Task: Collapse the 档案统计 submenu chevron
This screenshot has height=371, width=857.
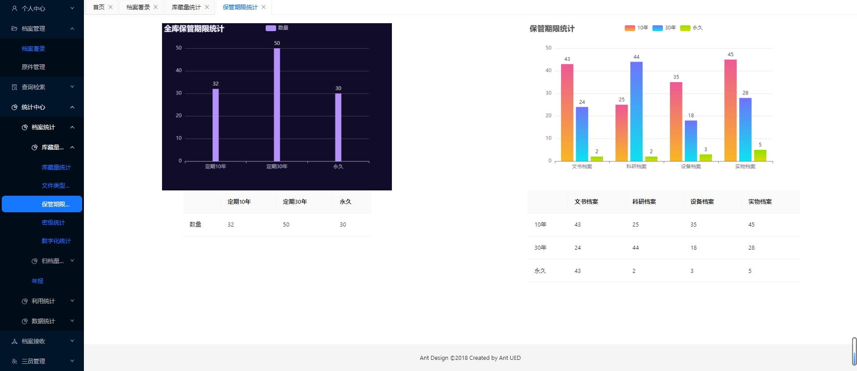Action: point(72,127)
